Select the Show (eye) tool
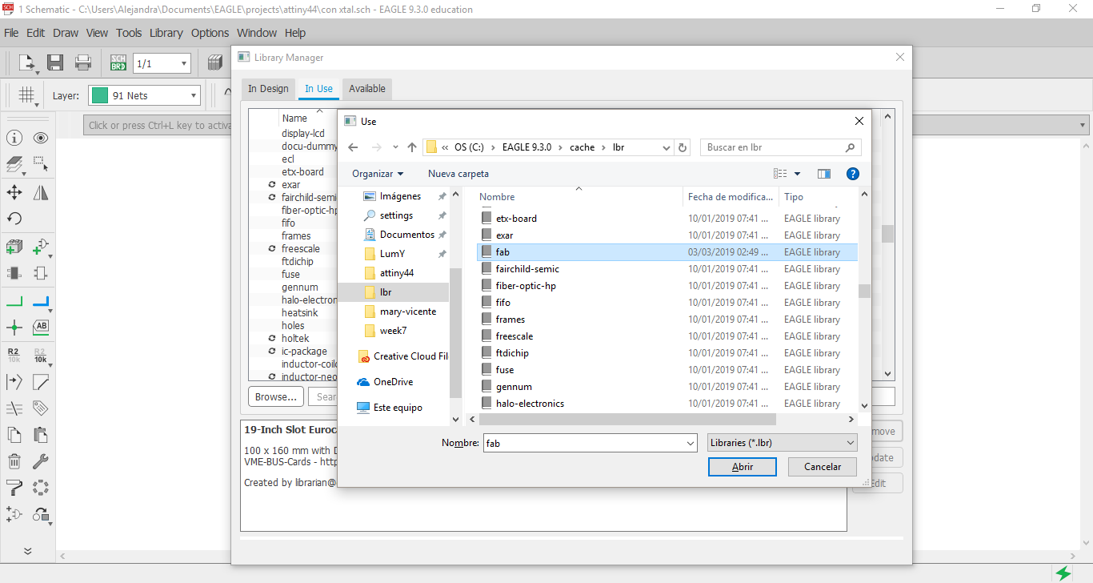This screenshot has height=583, width=1093. click(41, 138)
